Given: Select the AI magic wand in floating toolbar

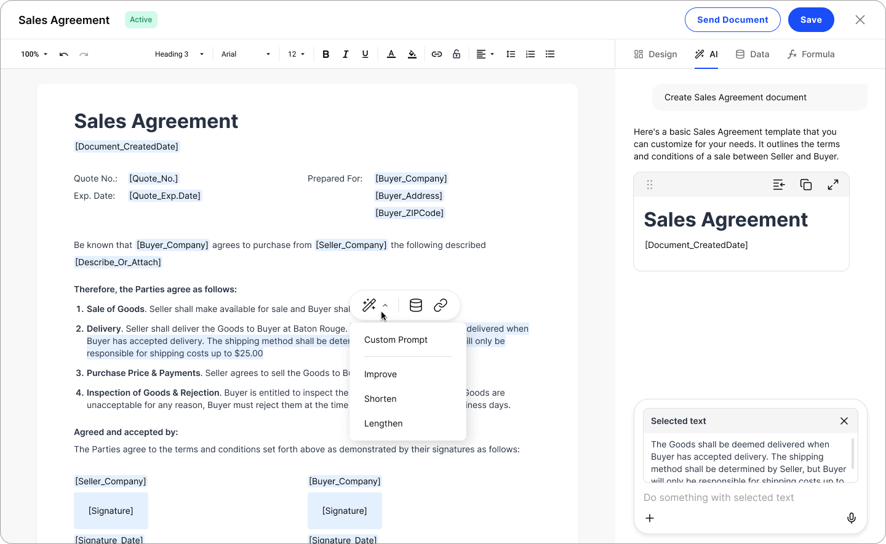Looking at the screenshot, I should pyautogui.click(x=369, y=305).
